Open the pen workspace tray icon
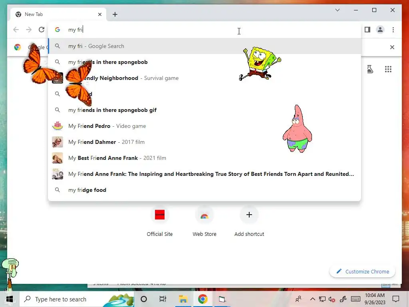This screenshot has width=409, height=307. coord(343,299)
